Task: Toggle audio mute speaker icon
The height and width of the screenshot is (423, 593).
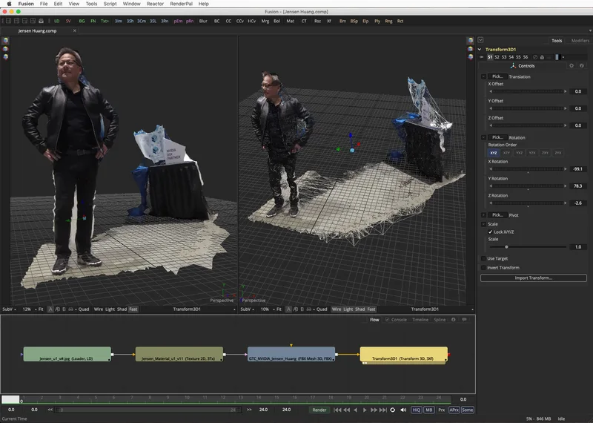Action: 403,410
